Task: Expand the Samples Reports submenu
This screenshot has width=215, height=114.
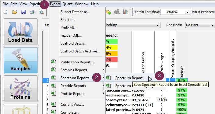Action: [x=77, y=70]
